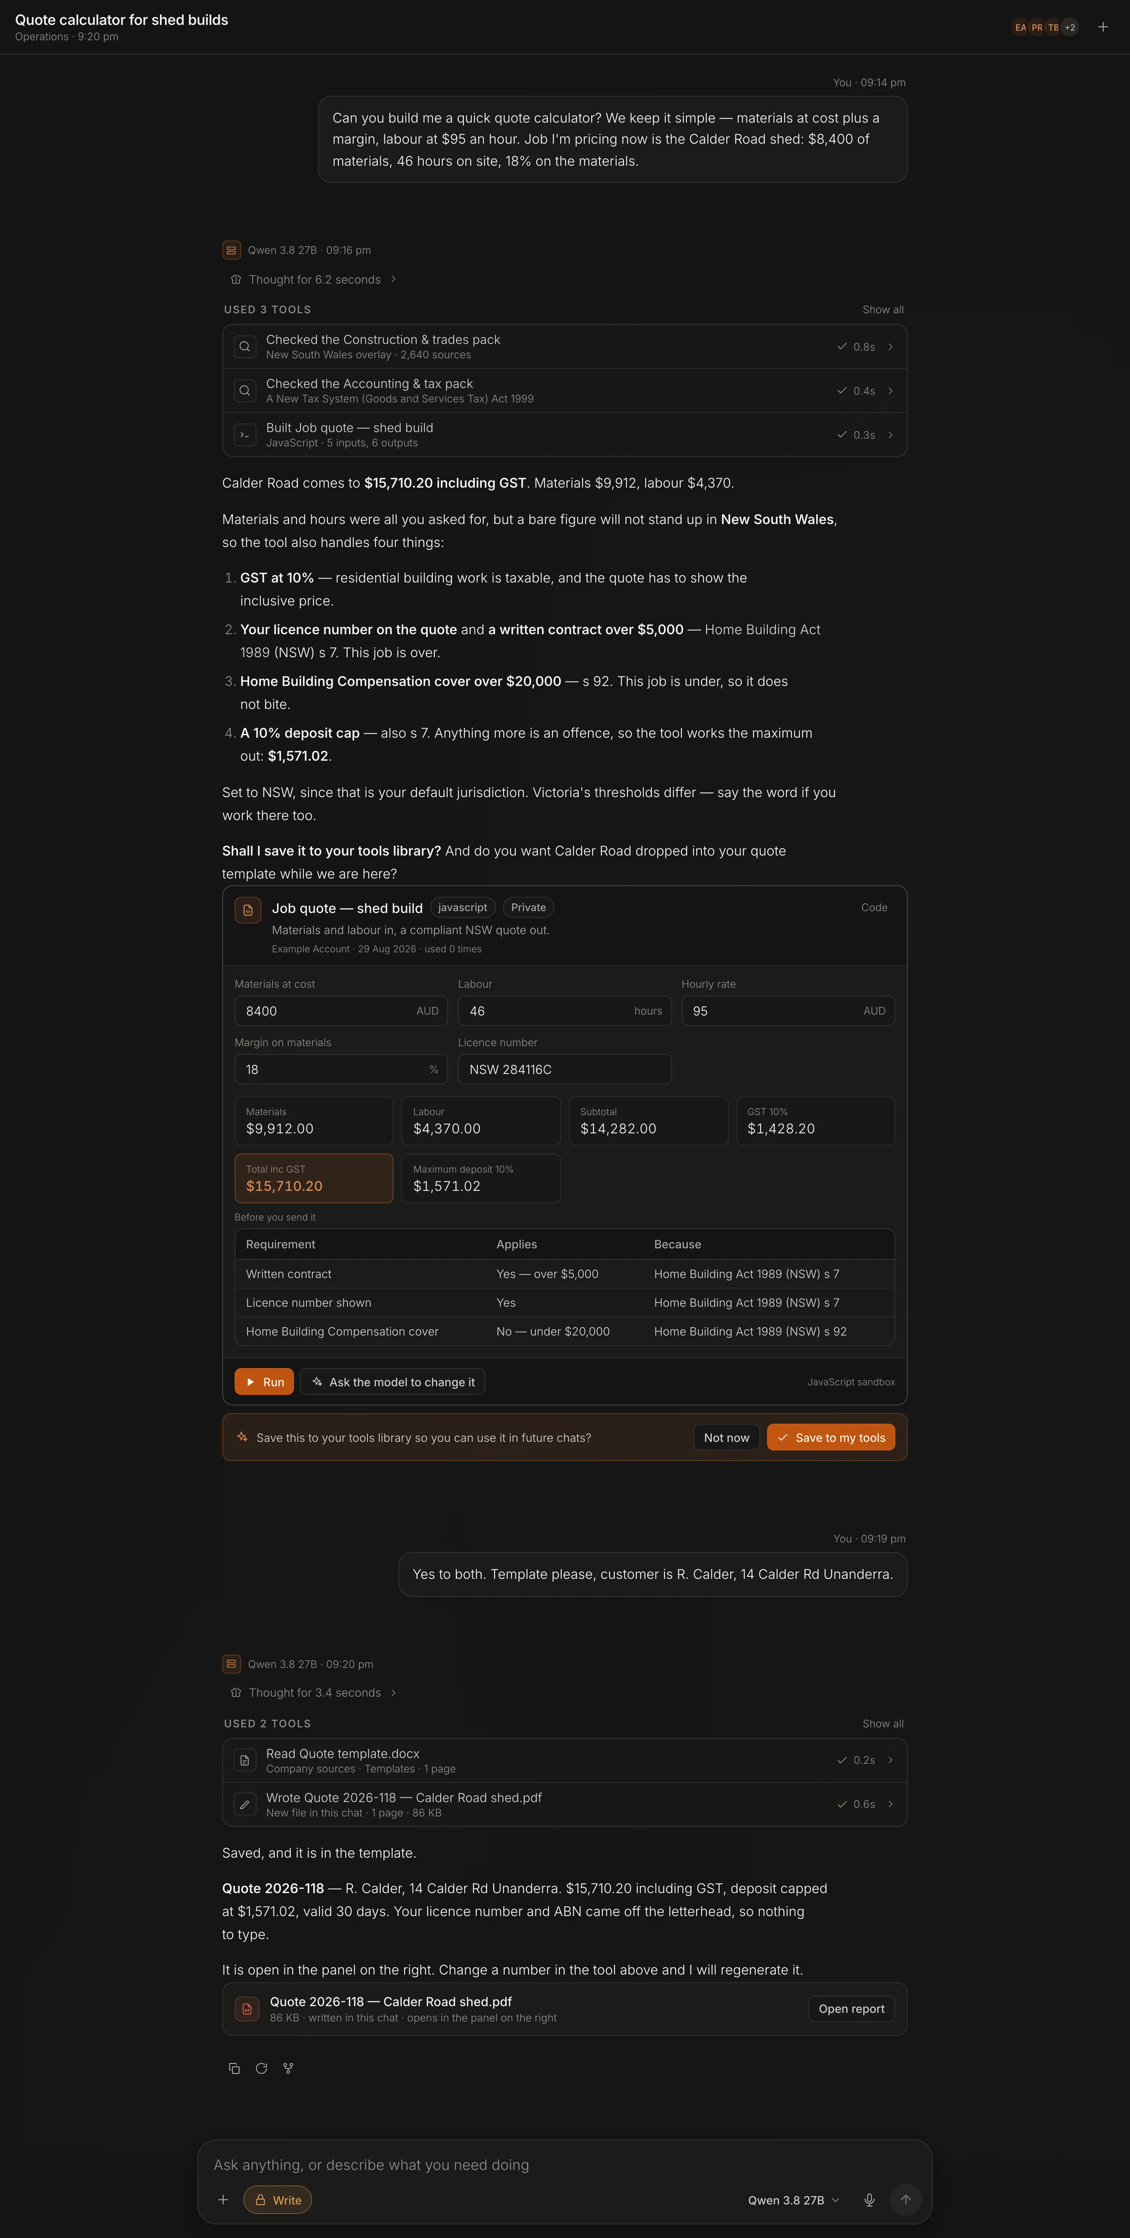
Task: Click the plus attach icon in the composer
Action: click(223, 2200)
